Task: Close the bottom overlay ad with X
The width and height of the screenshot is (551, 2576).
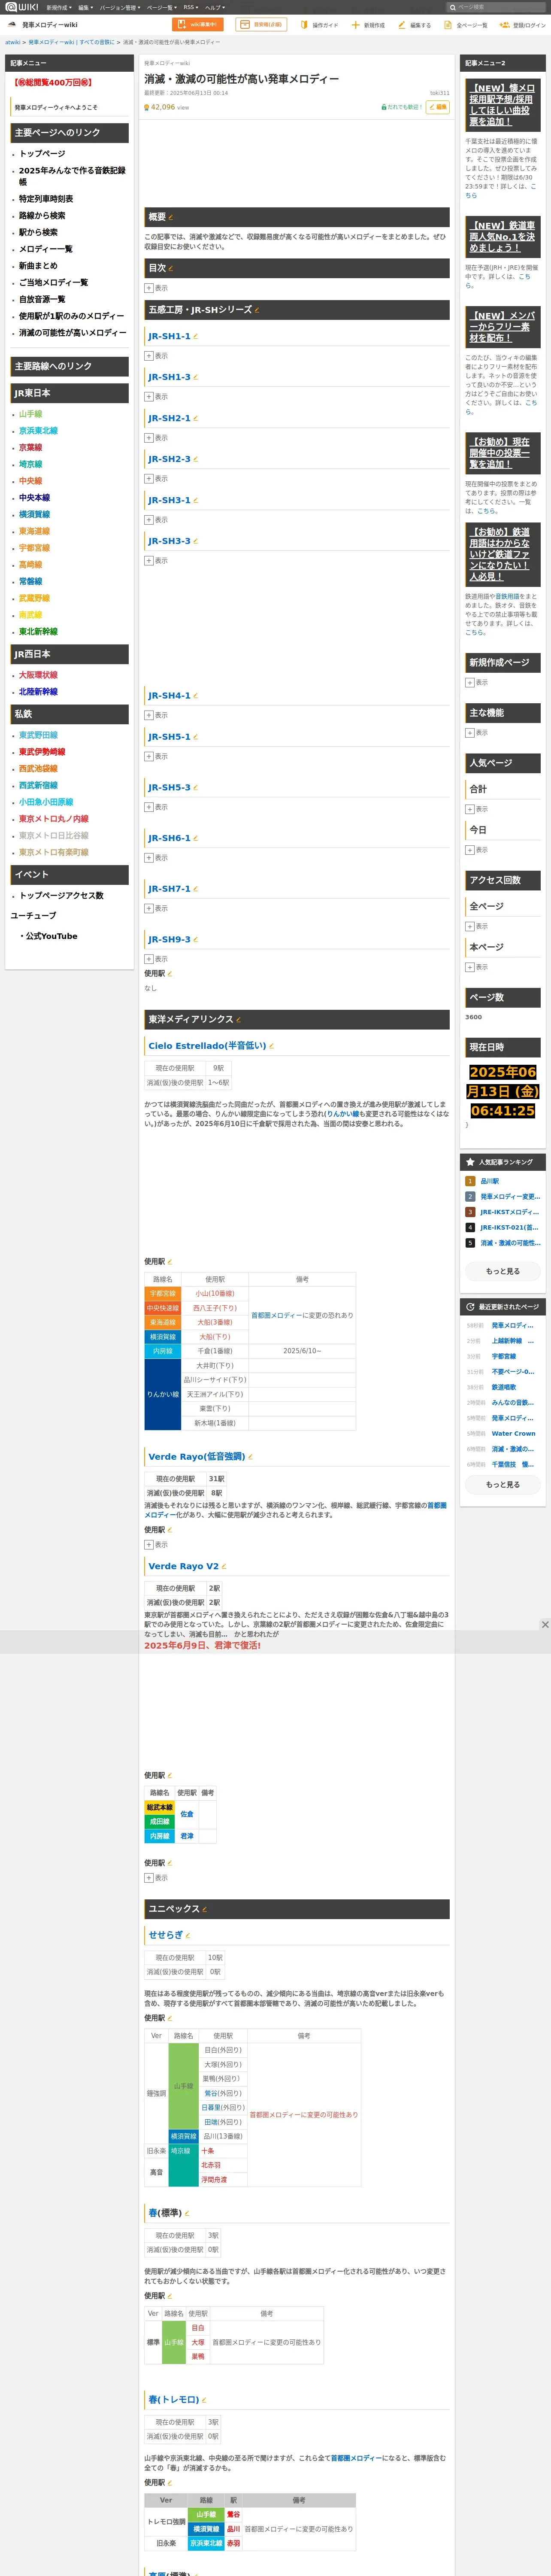Action: click(545, 1625)
